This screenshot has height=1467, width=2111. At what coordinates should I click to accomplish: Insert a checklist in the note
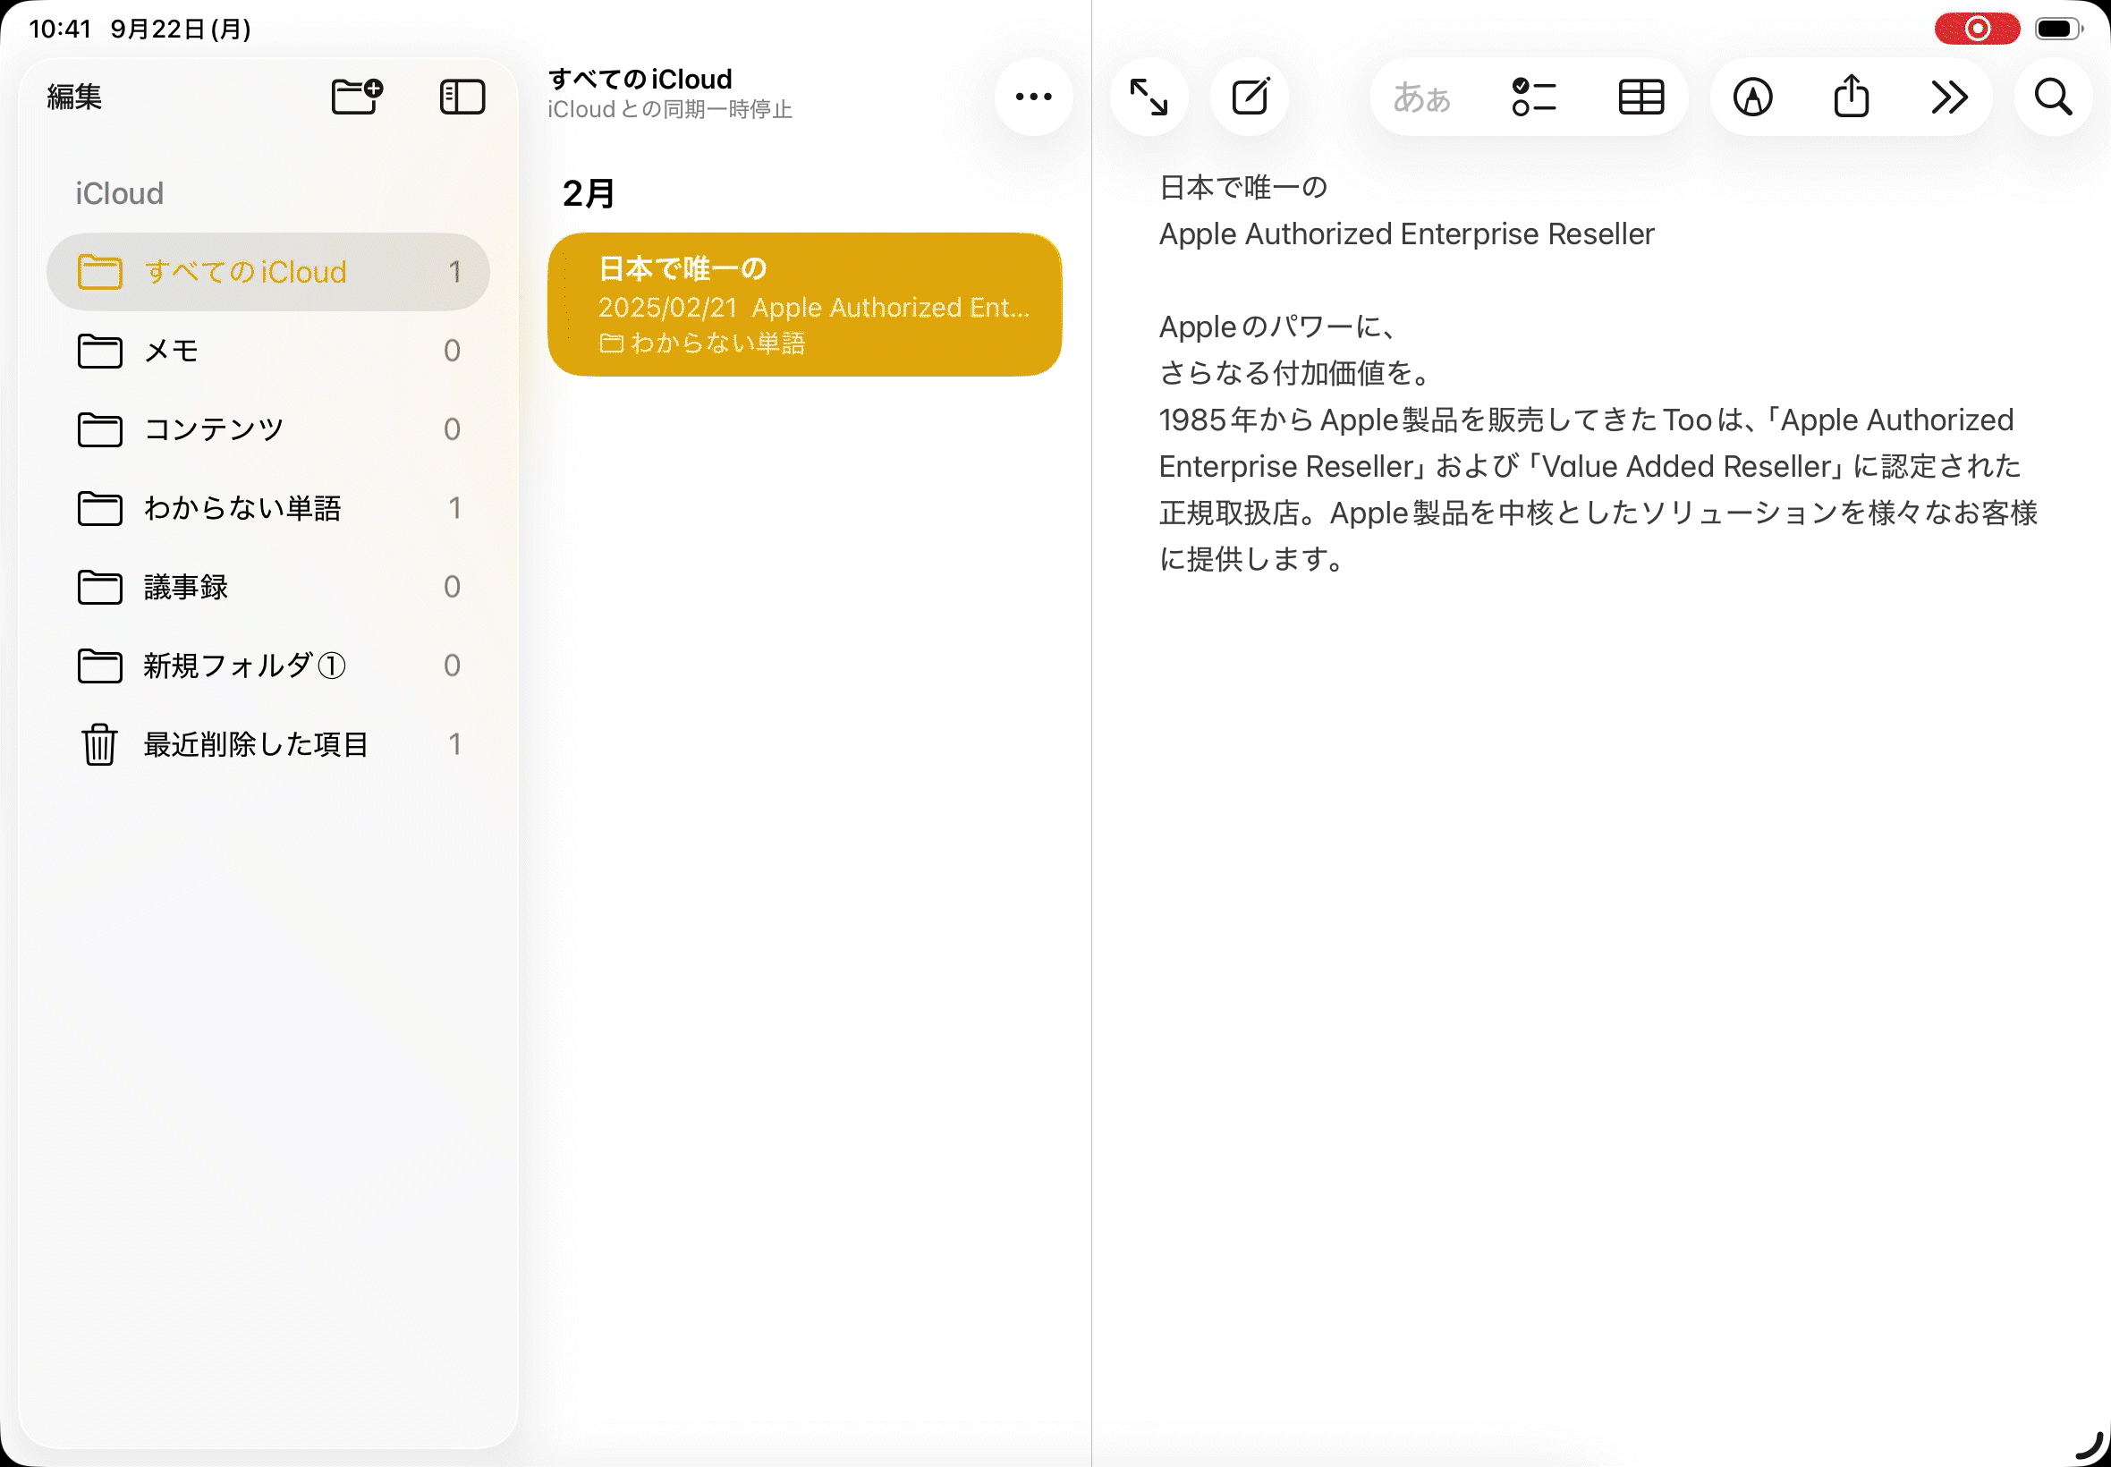1534,97
